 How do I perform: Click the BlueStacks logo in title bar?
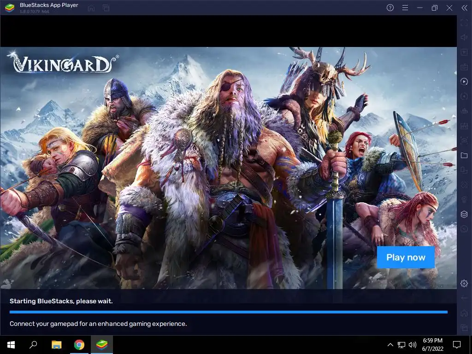coord(10,8)
